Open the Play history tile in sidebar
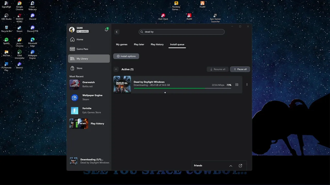Screen dimensions: 330x185 (x=89, y=124)
